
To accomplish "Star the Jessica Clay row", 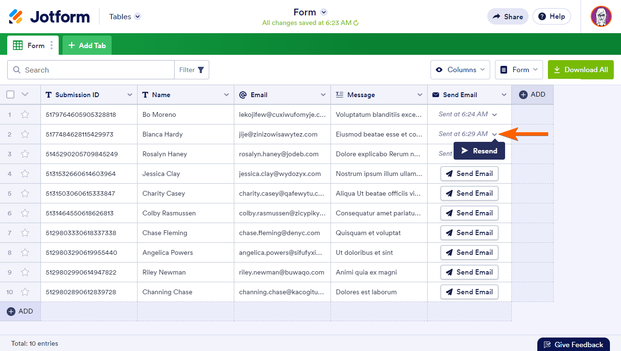I will 25,174.
